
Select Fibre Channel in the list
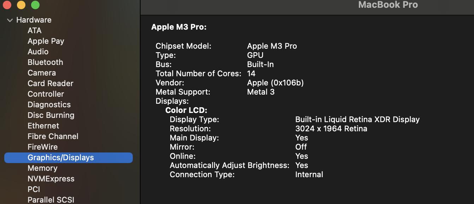click(x=53, y=136)
